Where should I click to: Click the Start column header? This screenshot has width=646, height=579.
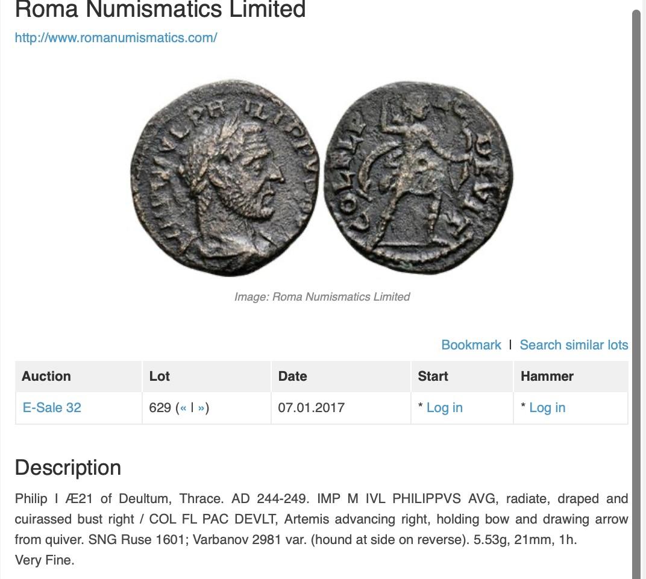tap(433, 376)
